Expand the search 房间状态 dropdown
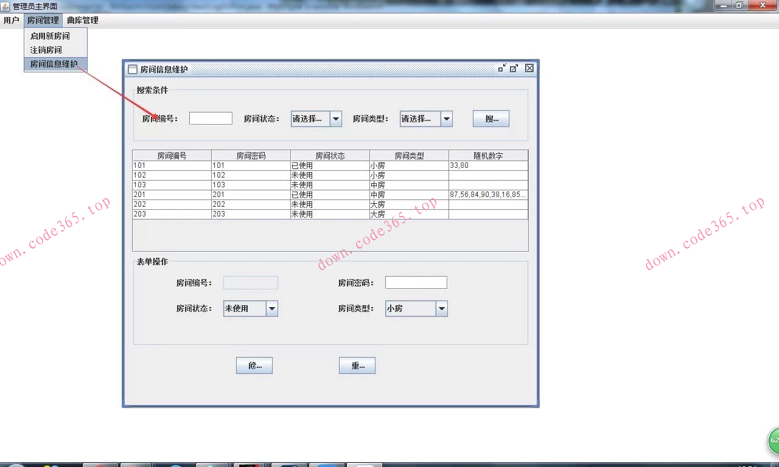Viewport: 779px width, 467px height. [335, 119]
